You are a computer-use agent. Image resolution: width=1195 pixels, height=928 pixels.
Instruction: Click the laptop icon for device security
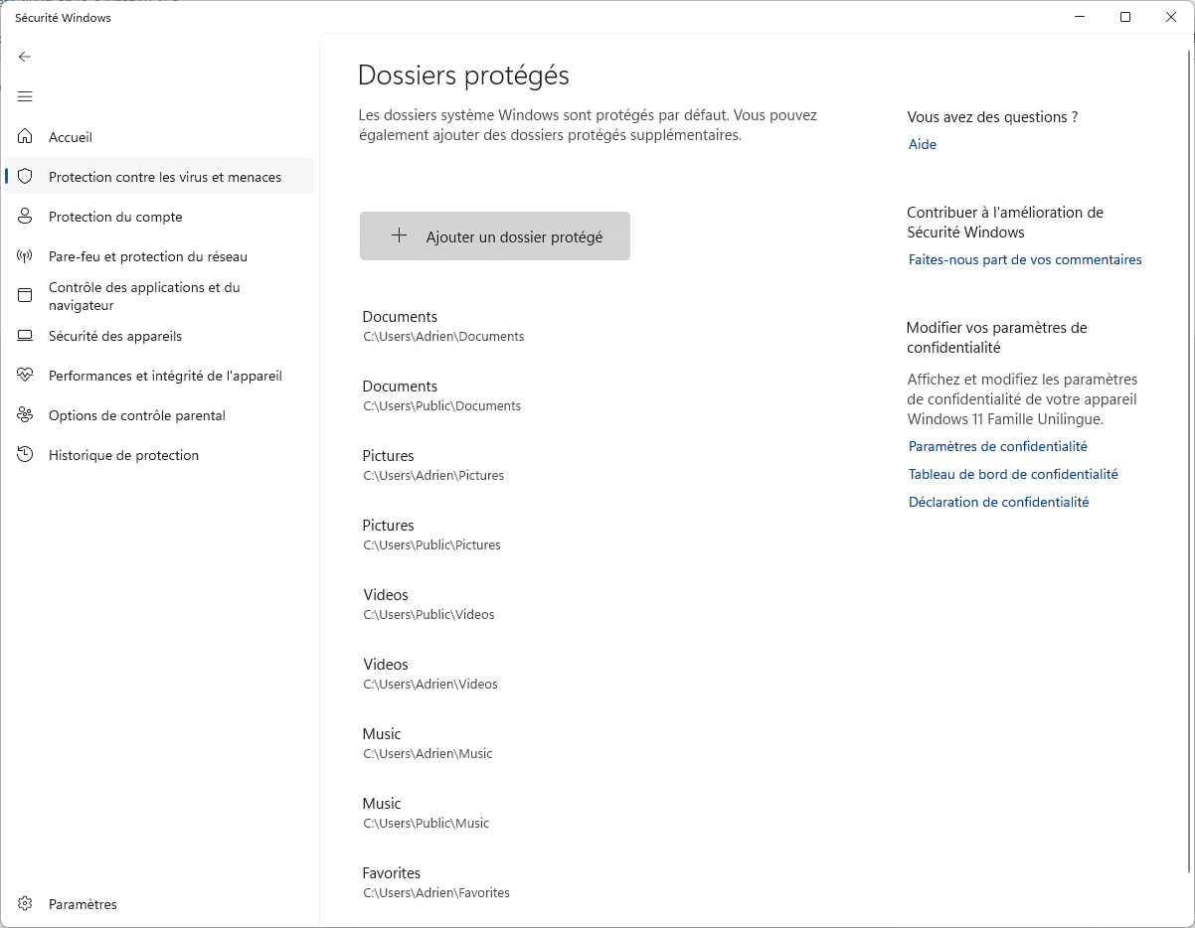click(x=25, y=336)
